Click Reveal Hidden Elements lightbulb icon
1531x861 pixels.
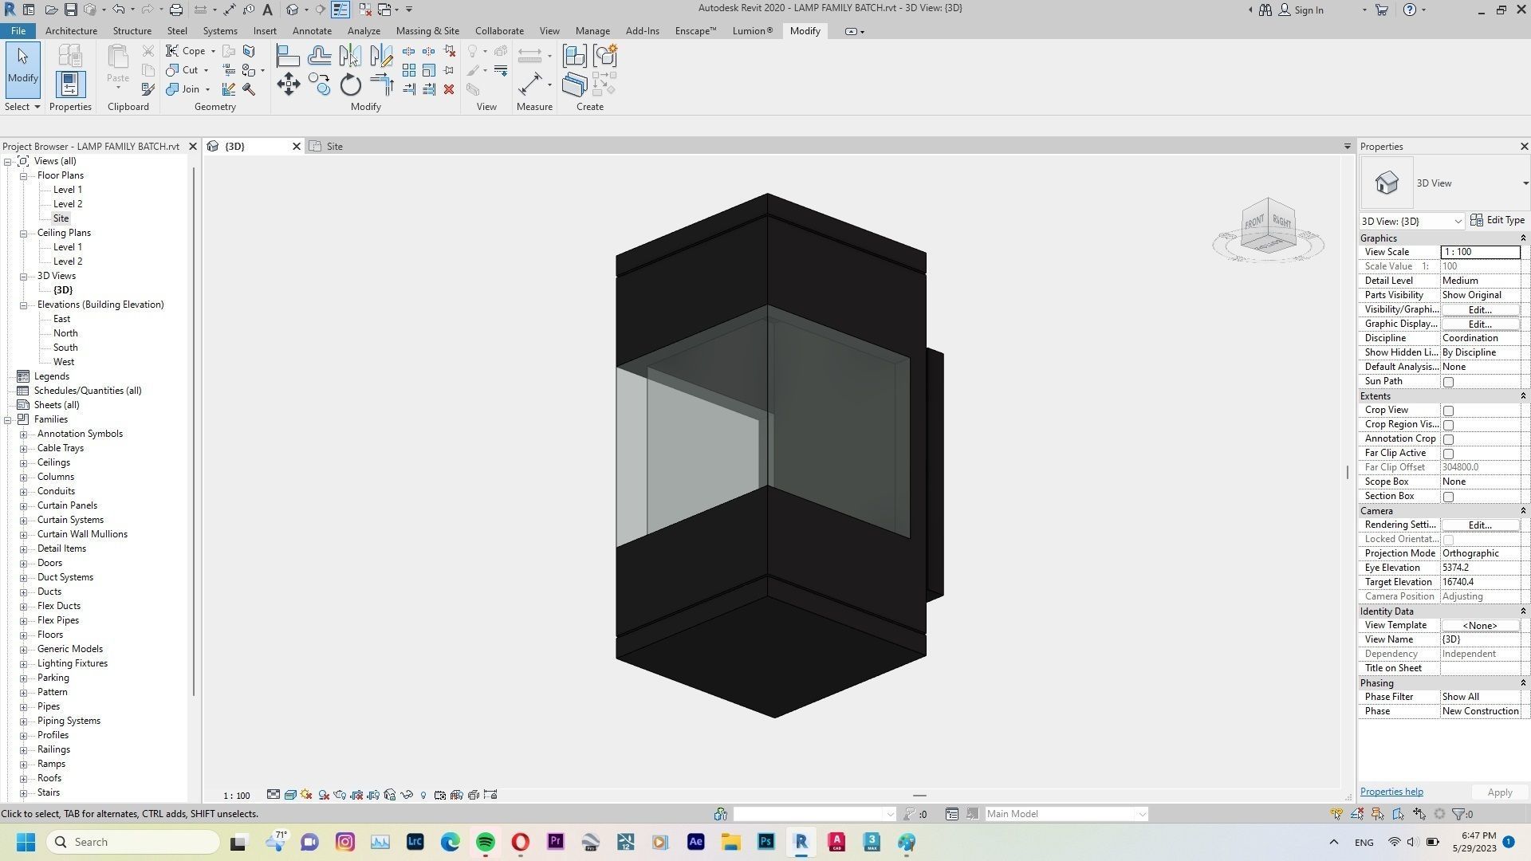tap(423, 795)
